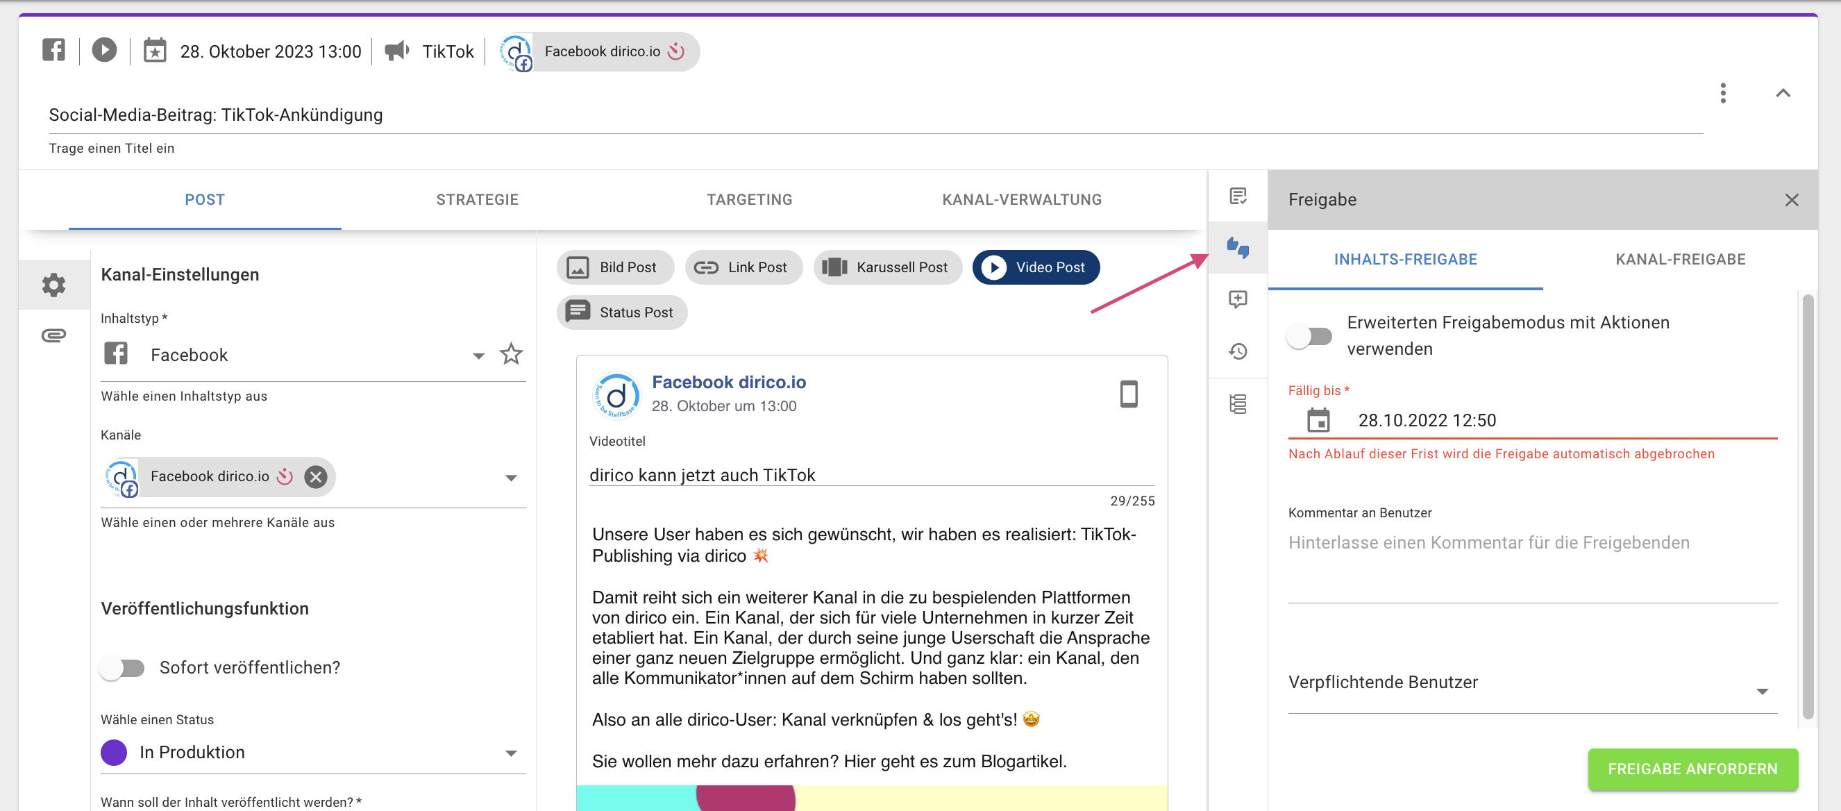This screenshot has height=811, width=1841.
Task: Select Karussell Post type
Action: click(888, 267)
